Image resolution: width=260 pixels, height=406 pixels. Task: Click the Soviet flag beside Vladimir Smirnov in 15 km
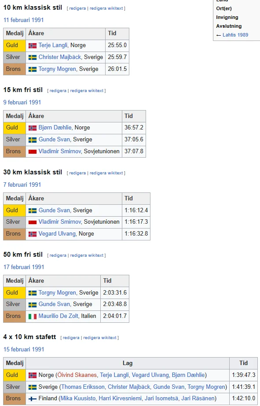pyautogui.click(x=33, y=152)
